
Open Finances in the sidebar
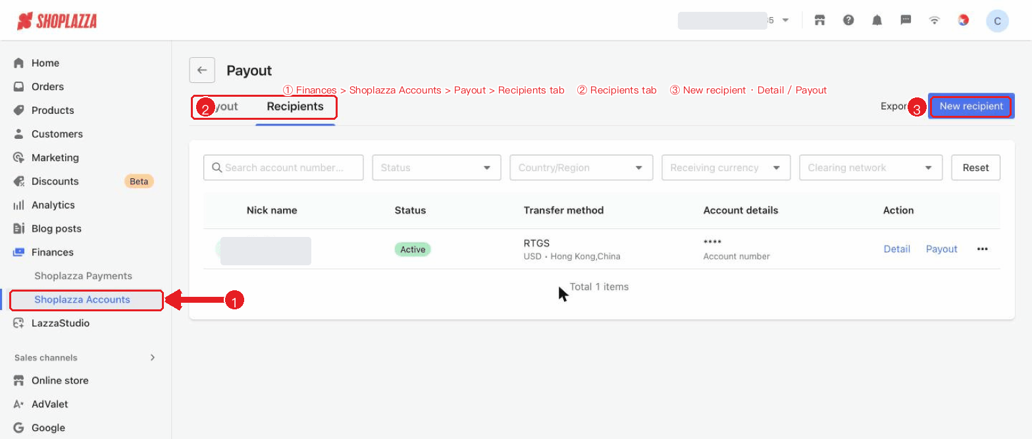[x=53, y=253]
